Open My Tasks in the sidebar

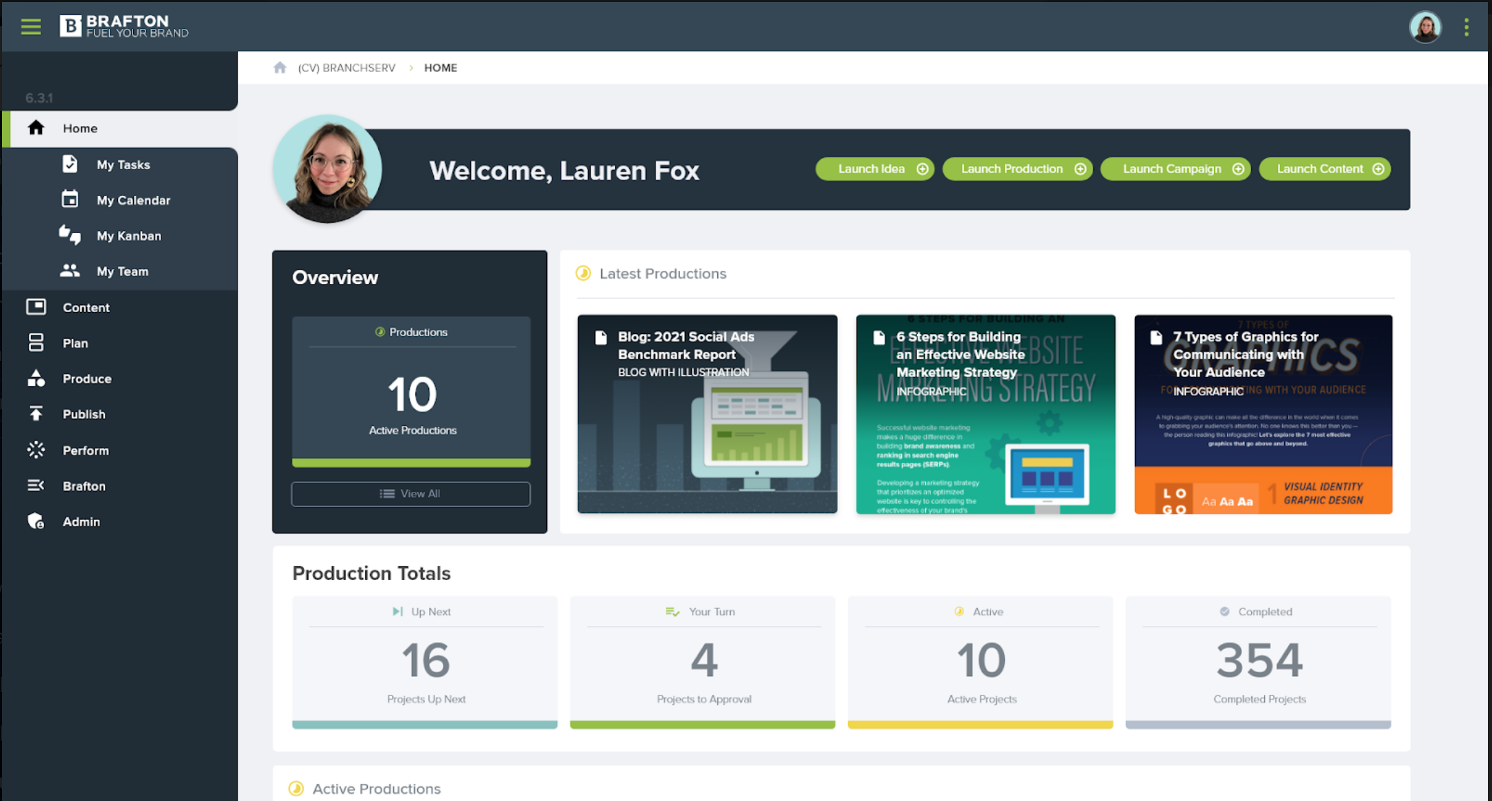[123, 165]
